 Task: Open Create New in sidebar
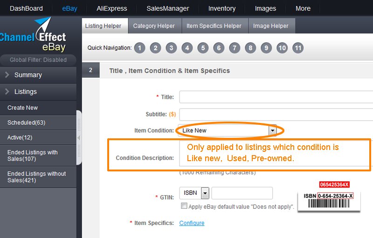[x=38, y=108]
